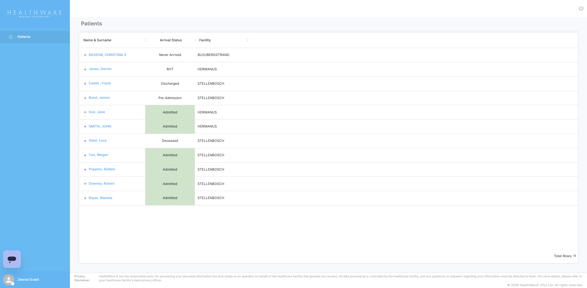Screen dimensions: 587x288
Task: Open the chat support widget
Action: pos(12,259)
